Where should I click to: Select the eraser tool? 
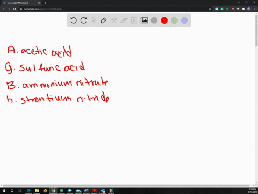tap(124, 20)
